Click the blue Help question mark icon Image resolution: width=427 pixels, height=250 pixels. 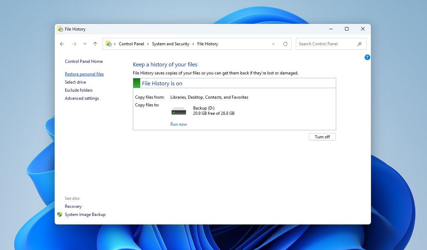(367, 57)
